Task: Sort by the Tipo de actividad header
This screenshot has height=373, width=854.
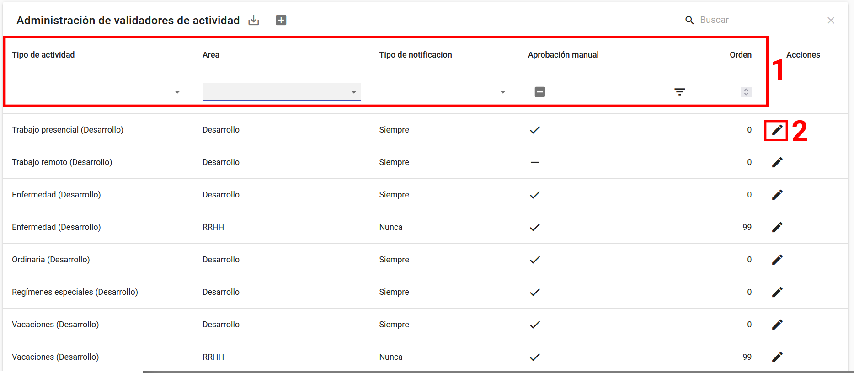Action: [43, 55]
